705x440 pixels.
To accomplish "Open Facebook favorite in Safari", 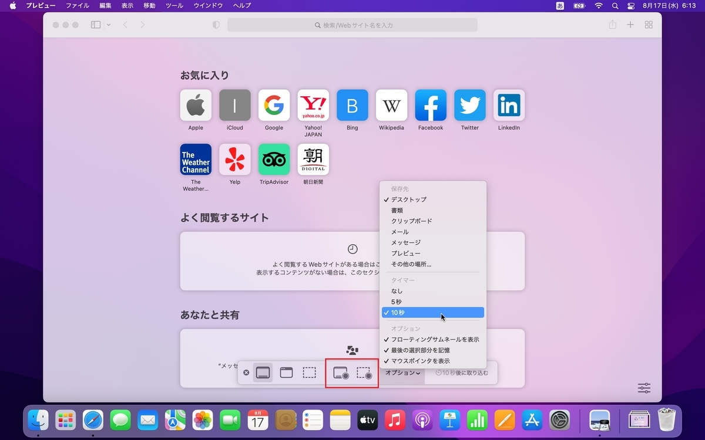I will [x=431, y=105].
